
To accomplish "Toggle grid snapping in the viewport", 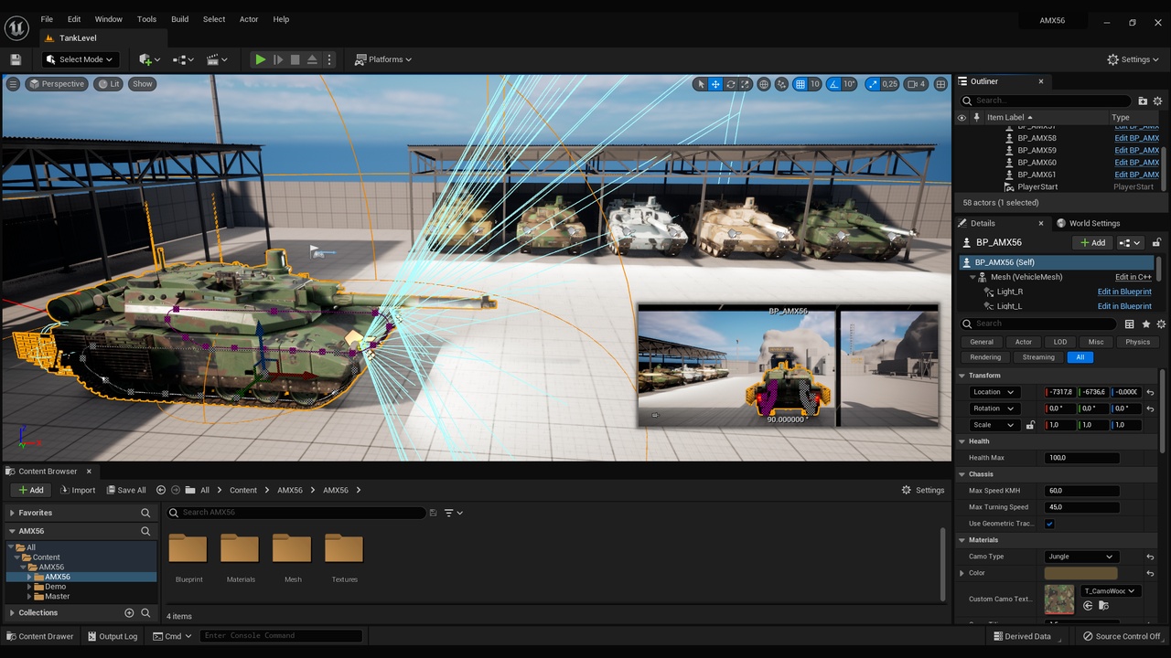I will coord(800,84).
